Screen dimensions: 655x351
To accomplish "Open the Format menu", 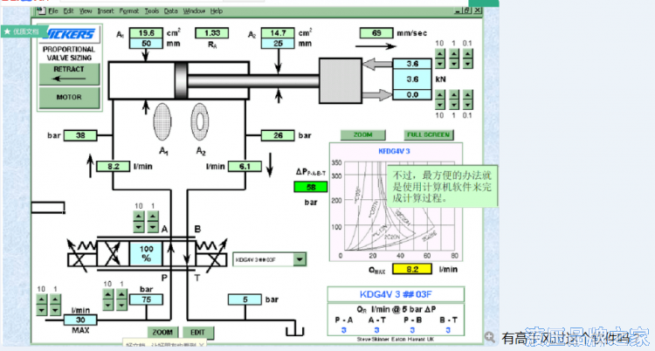I will point(128,11).
